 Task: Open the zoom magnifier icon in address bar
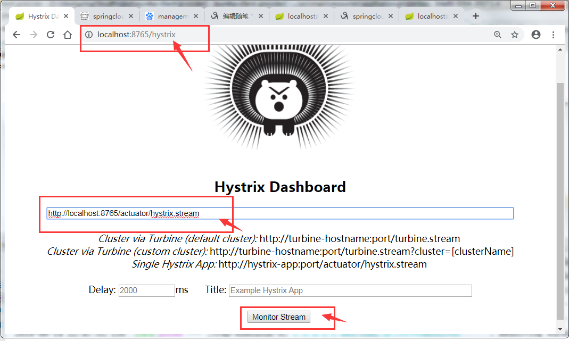pos(498,35)
